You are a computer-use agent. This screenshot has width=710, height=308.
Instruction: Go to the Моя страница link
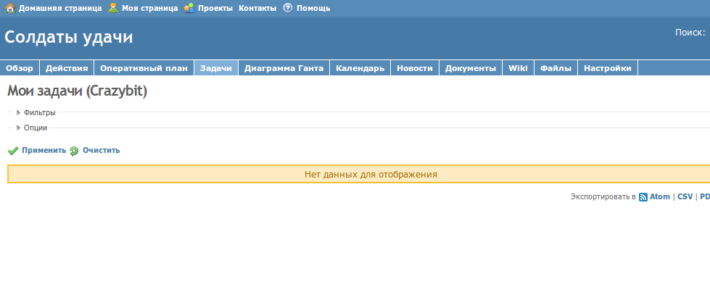[x=150, y=8]
